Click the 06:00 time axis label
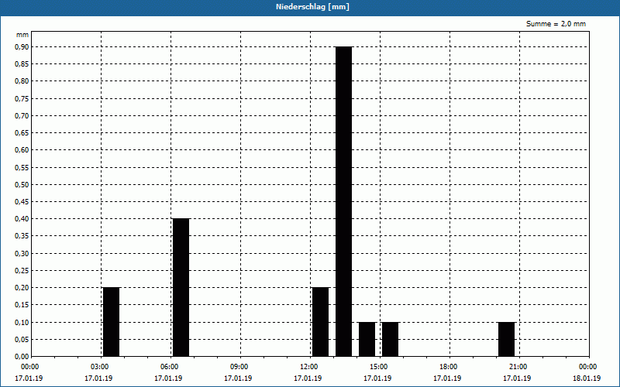620x387 pixels. click(168, 367)
